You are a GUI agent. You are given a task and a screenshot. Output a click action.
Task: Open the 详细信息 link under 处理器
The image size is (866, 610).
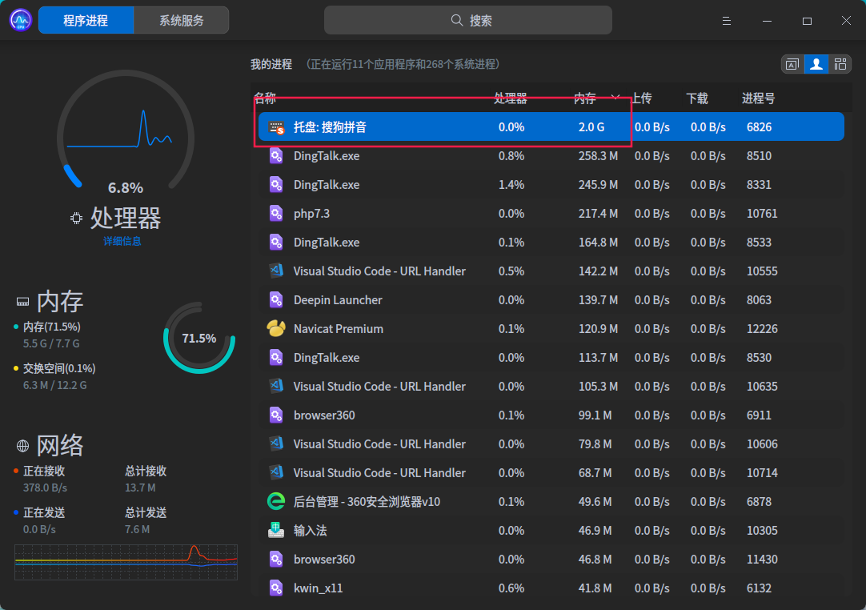pyautogui.click(x=122, y=241)
